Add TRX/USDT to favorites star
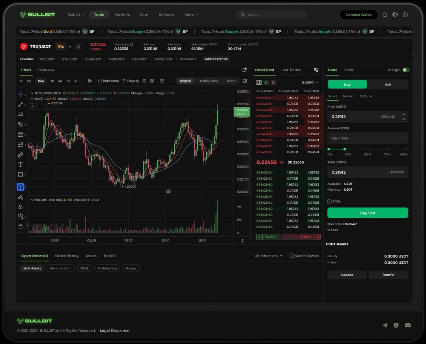This screenshot has height=344, width=426. pos(78,47)
